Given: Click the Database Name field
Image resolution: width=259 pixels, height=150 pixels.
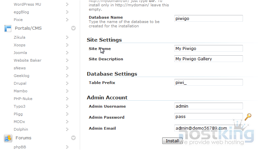Looking at the screenshot, I should (x=209, y=19).
